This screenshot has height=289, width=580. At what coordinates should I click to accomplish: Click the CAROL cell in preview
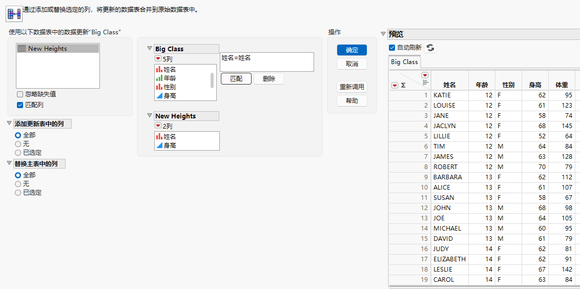(449, 280)
